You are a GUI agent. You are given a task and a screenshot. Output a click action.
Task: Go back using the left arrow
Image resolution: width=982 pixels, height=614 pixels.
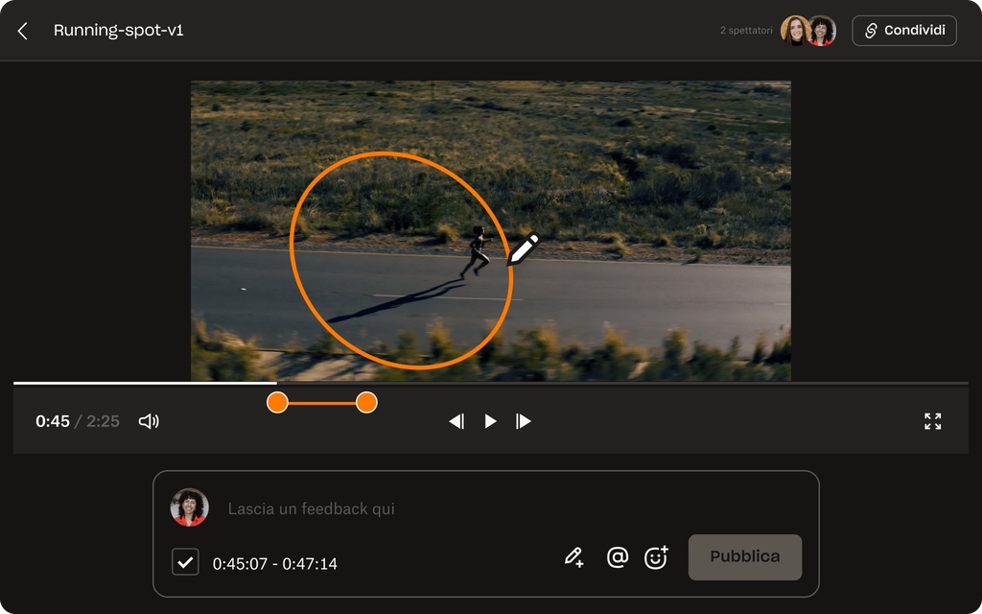coord(23,31)
